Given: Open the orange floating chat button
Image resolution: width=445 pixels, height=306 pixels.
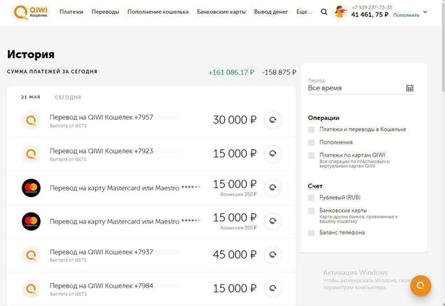Looking at the screenshot, I should pos(421,285).
